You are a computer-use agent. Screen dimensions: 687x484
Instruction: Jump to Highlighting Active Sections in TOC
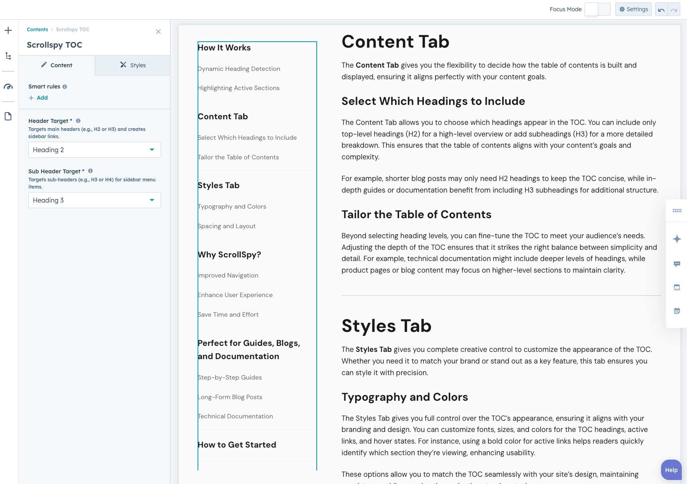[238, 88]
